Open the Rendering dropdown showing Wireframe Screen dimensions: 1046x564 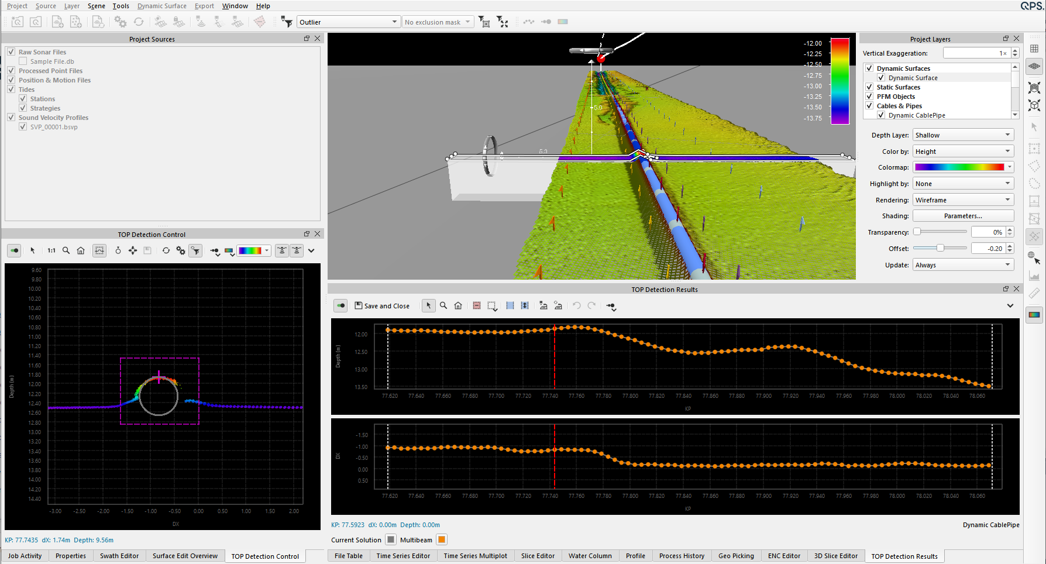click(x=963, y=200)
